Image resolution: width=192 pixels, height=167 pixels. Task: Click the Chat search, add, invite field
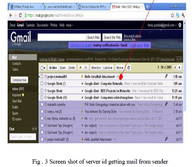point(23,136)
